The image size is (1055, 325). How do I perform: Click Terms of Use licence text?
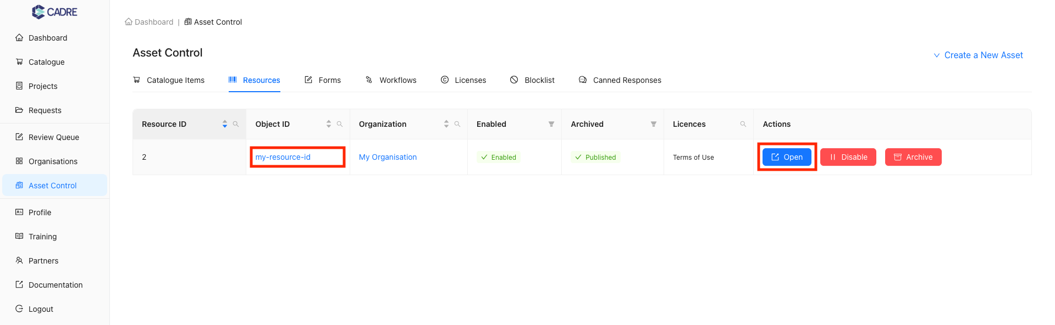click(693, 158)
